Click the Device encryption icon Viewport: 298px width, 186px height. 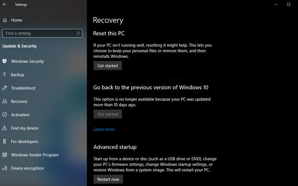(5, 168)
